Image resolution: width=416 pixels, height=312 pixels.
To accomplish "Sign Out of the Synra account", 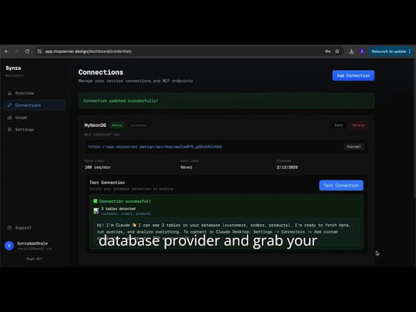I will pyautogui.click(x=34, y=259).
